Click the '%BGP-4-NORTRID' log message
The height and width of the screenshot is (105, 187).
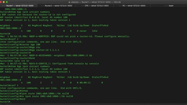(x=65, y=36)
